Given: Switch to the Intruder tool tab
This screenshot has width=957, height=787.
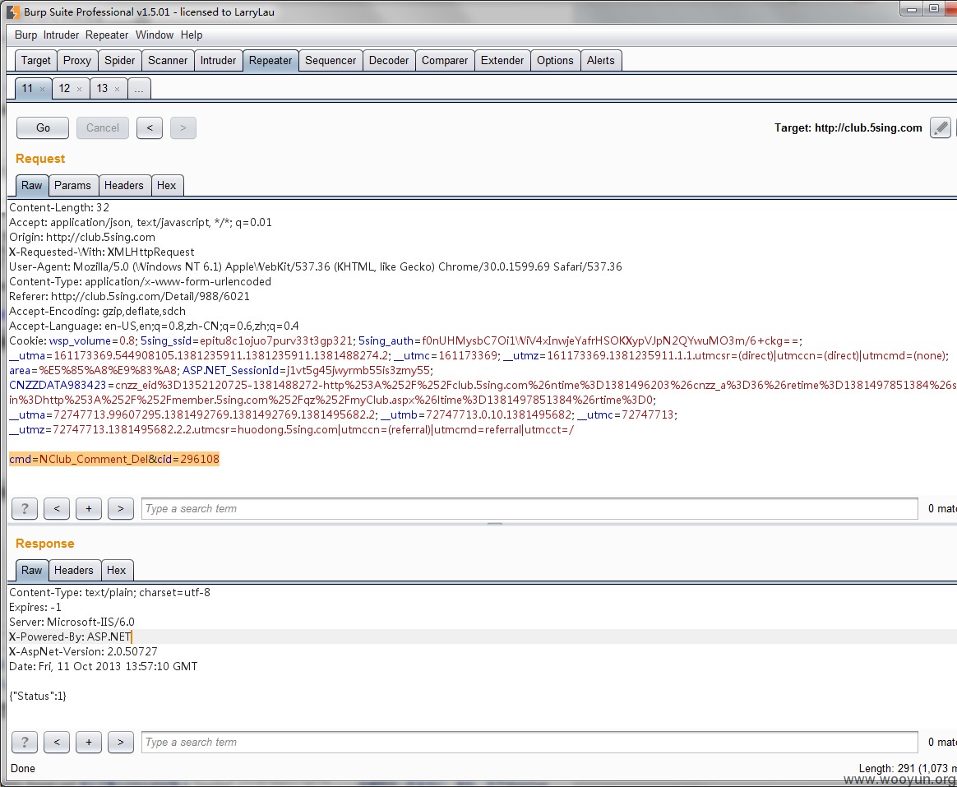Looking at the screenshot, I should [x=218, y=61].
